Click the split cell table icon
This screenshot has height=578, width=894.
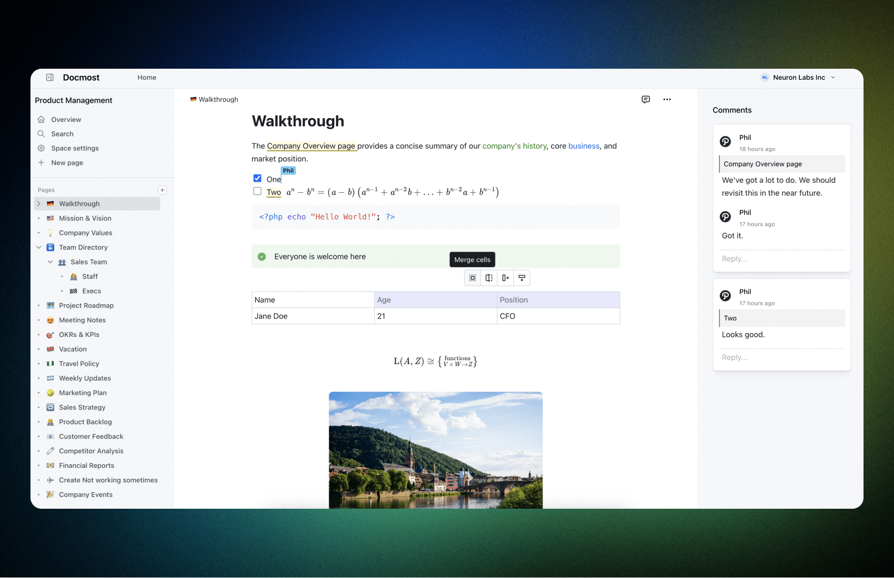489,278
